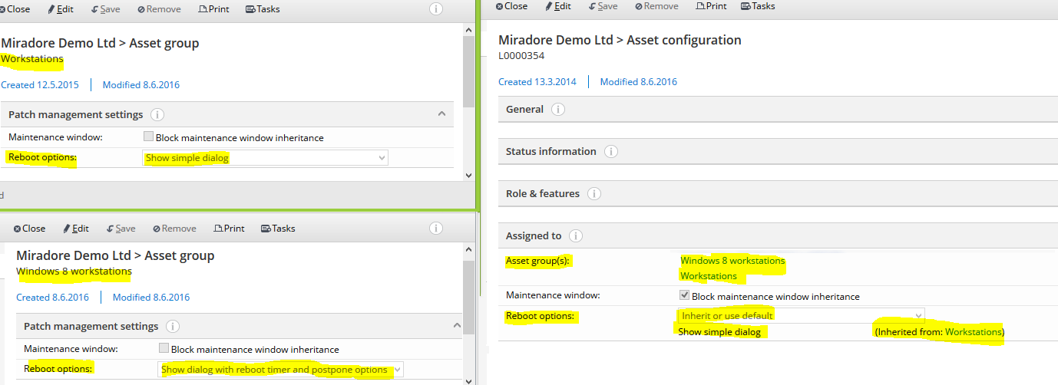Click Created 8.6.2016 link in Windows 8 panel

[x=52, y=298]
